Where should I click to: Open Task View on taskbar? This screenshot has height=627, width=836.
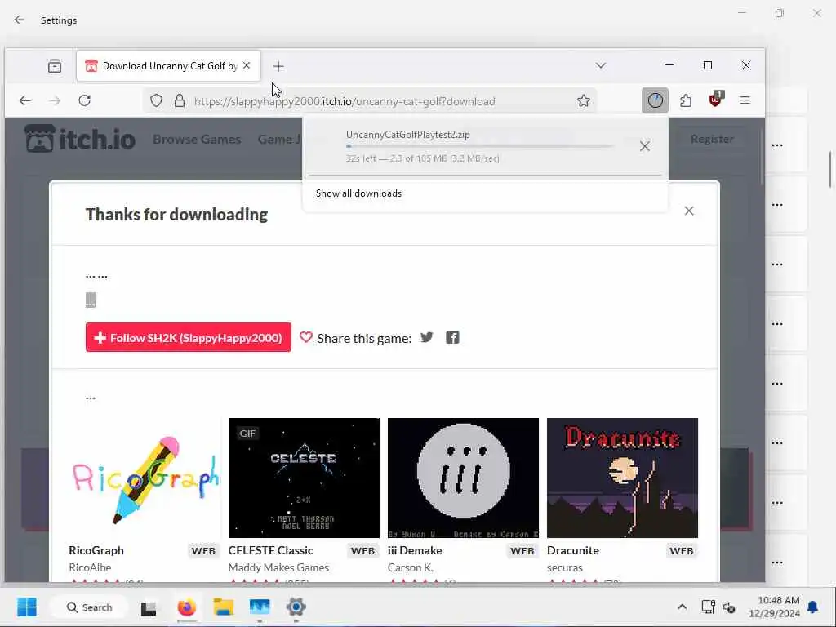coord(149,607)
